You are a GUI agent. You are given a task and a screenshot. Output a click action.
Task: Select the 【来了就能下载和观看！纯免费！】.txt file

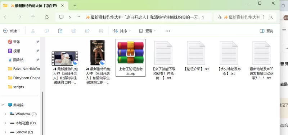[163, 60]
